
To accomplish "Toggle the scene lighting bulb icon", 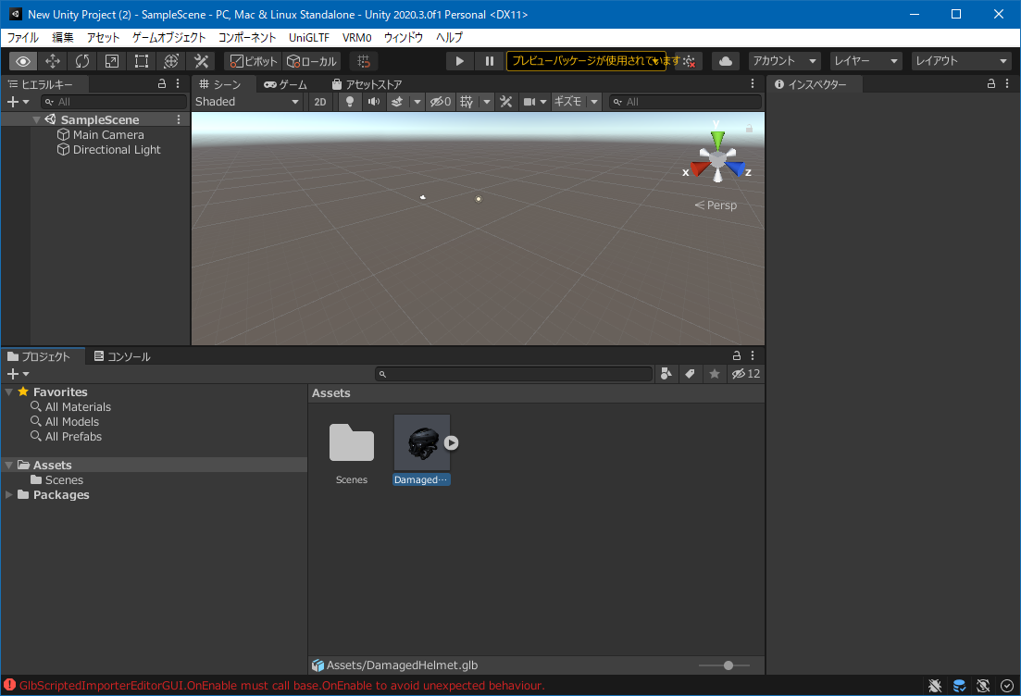I will pos(349,102).
